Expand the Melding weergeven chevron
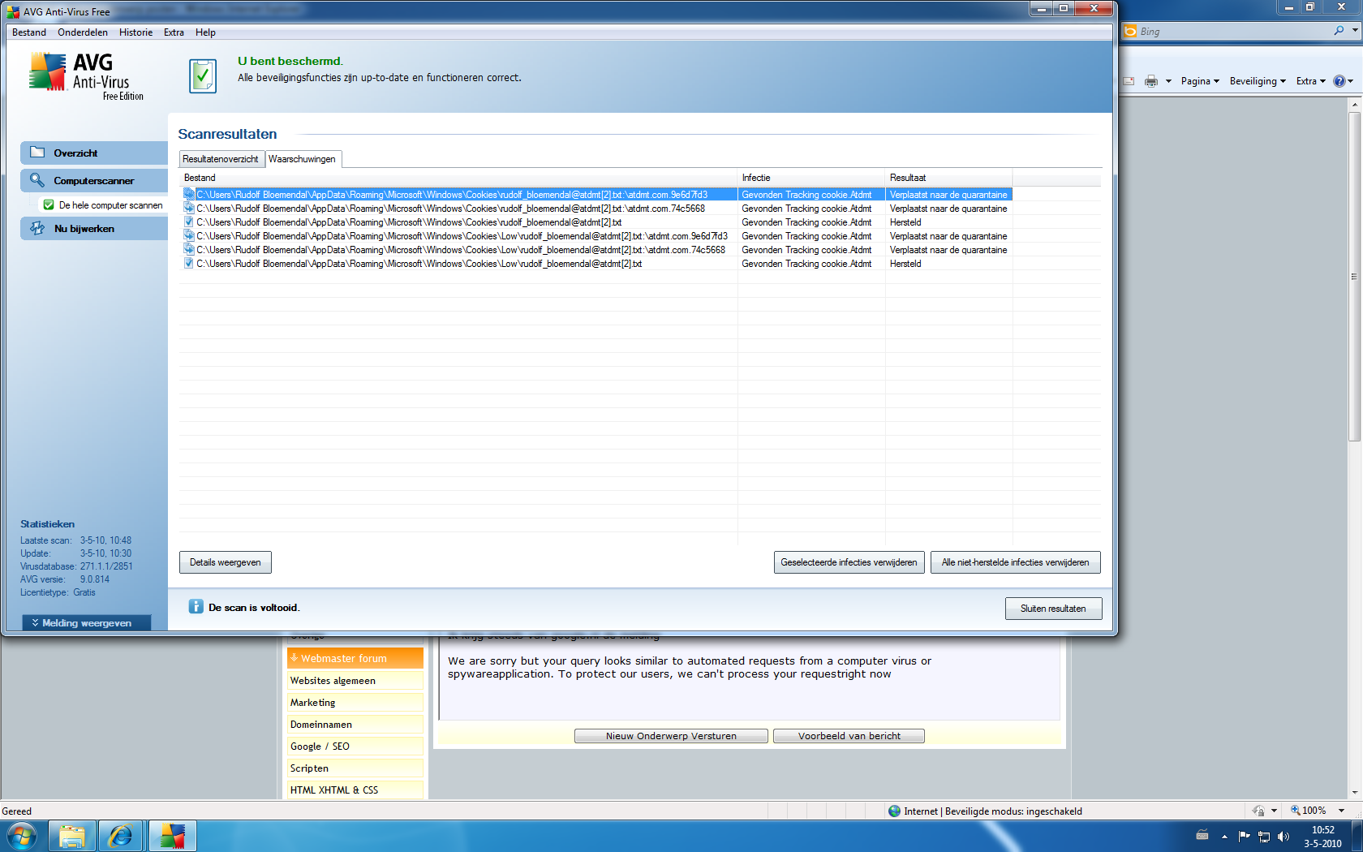1363x852 pixels. 35,622
